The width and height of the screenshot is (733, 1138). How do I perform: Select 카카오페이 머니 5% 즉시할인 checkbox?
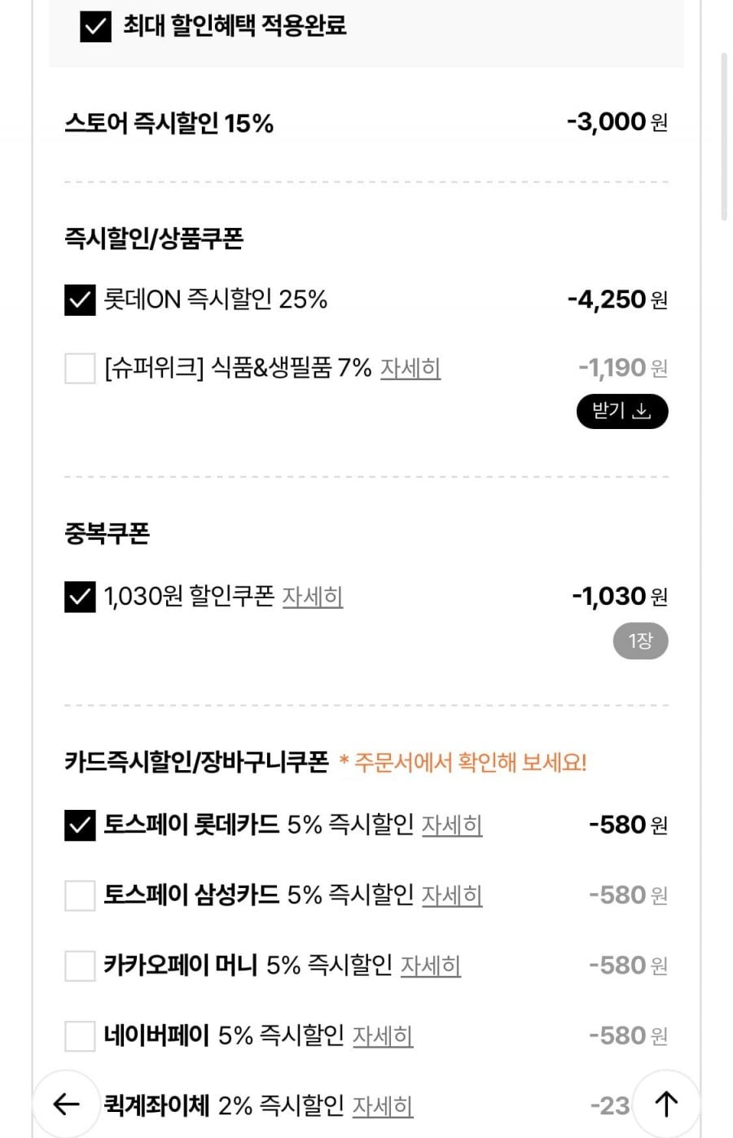tap(80, 965)
